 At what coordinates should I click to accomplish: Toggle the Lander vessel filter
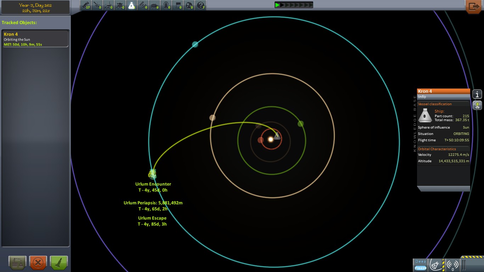pos(120,5)
